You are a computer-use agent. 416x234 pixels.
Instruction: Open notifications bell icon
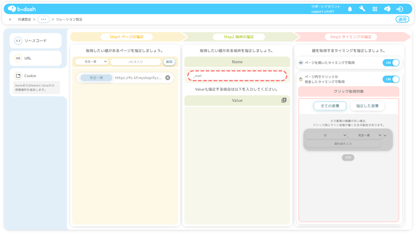point(350,9)
